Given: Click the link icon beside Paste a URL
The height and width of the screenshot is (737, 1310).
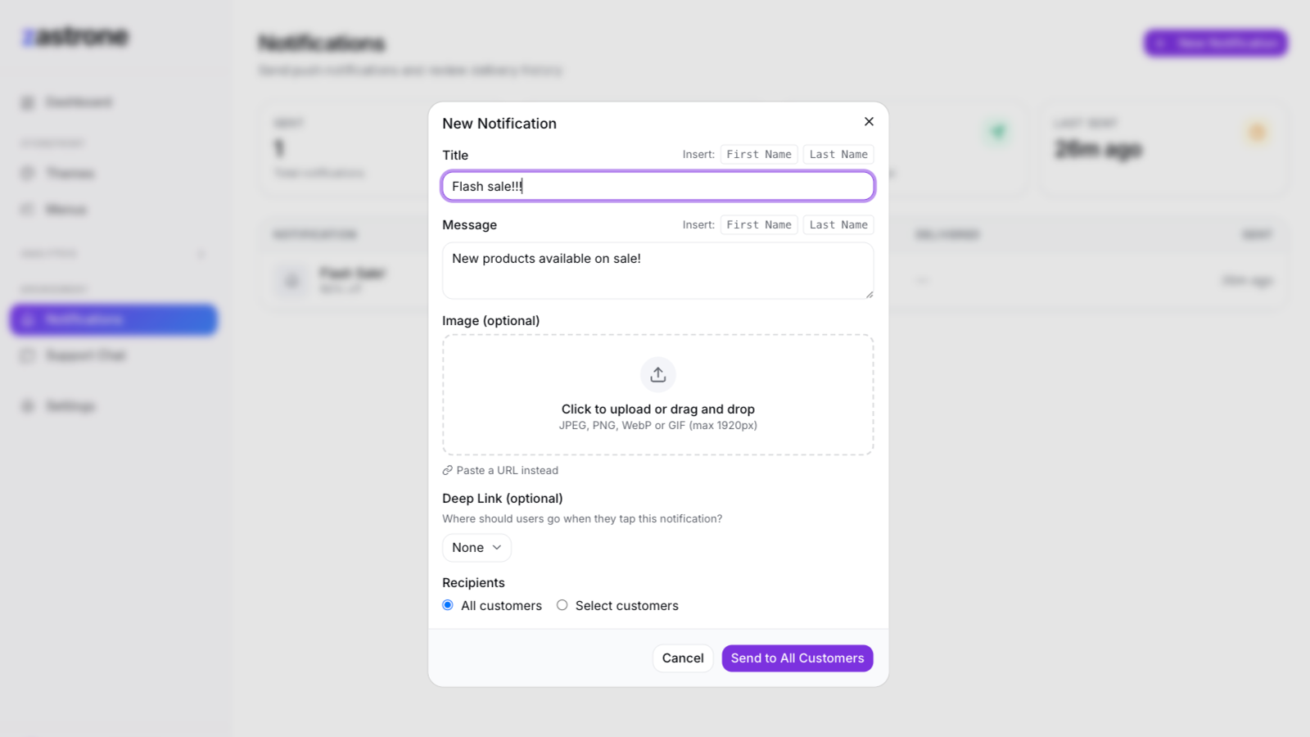Looking at the screenshot, I should pos(448,471).
